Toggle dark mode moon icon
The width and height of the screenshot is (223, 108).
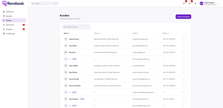(x=195, y=3)
